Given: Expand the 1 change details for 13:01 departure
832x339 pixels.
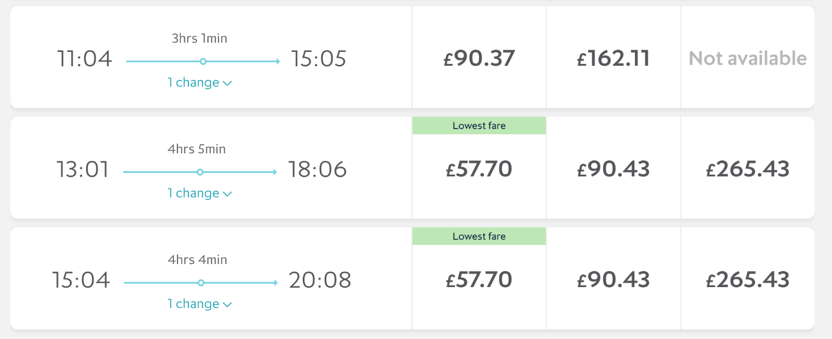Looking at the screenshot, I should [199, 193].
